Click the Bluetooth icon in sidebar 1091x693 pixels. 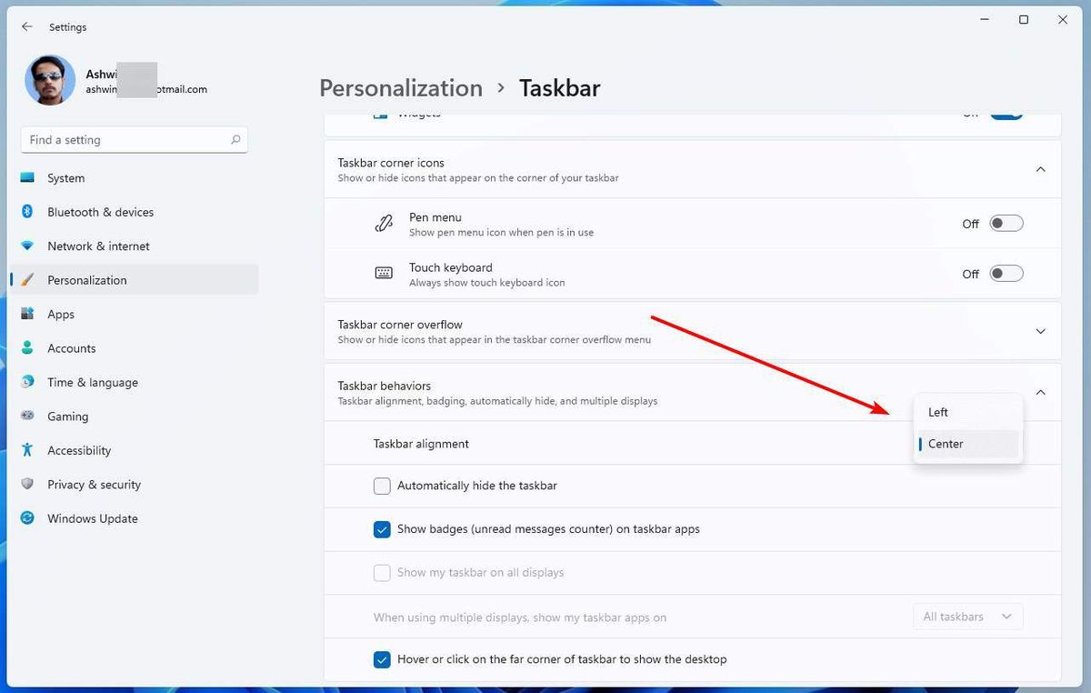(x=27, y=212)
